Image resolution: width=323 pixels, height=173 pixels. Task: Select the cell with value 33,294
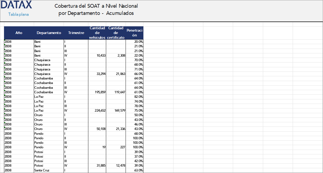[97, 74]
